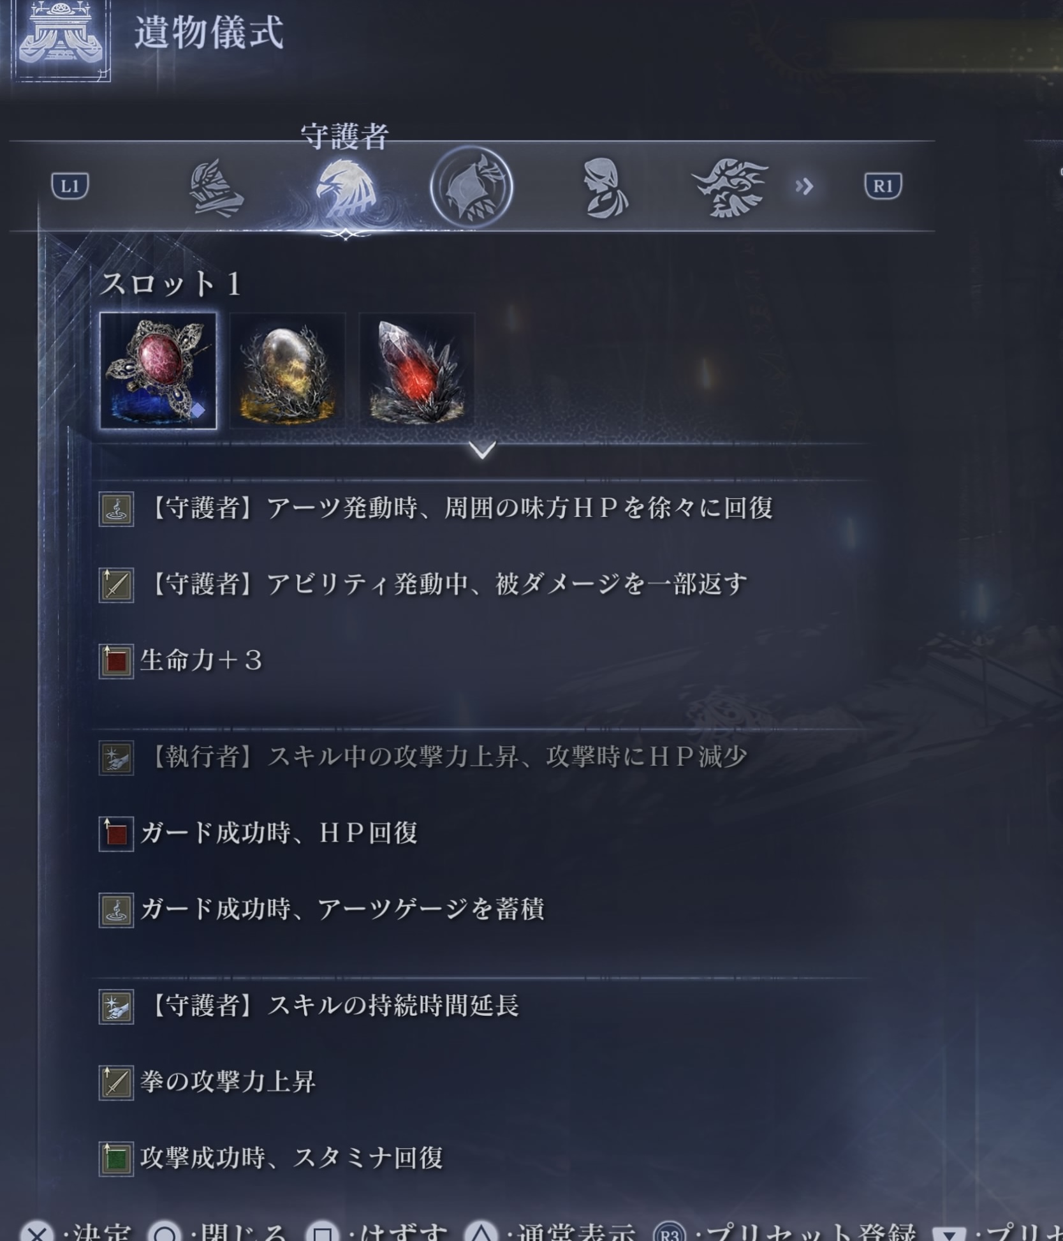Click icon beside 【執行者】 skill effect line
The image size is (1063, 1241).
116,757
